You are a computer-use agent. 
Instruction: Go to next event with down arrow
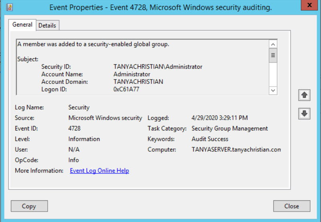(304, 114)
